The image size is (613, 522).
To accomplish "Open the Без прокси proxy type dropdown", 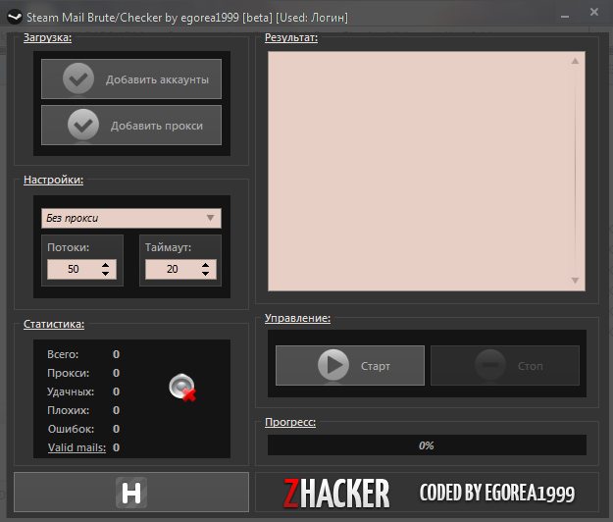I will (x=131, y=218).
